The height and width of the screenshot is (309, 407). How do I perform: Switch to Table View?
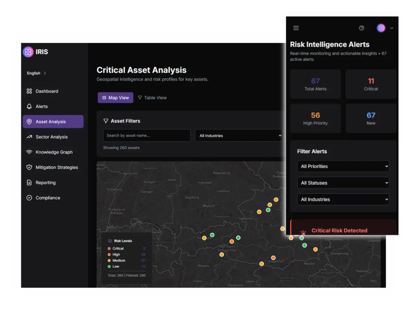(152, 97)
